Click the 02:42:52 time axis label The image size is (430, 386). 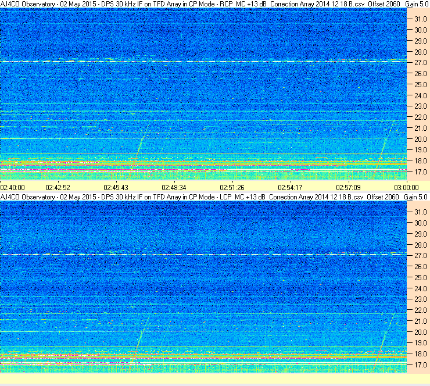coord(58,188)
